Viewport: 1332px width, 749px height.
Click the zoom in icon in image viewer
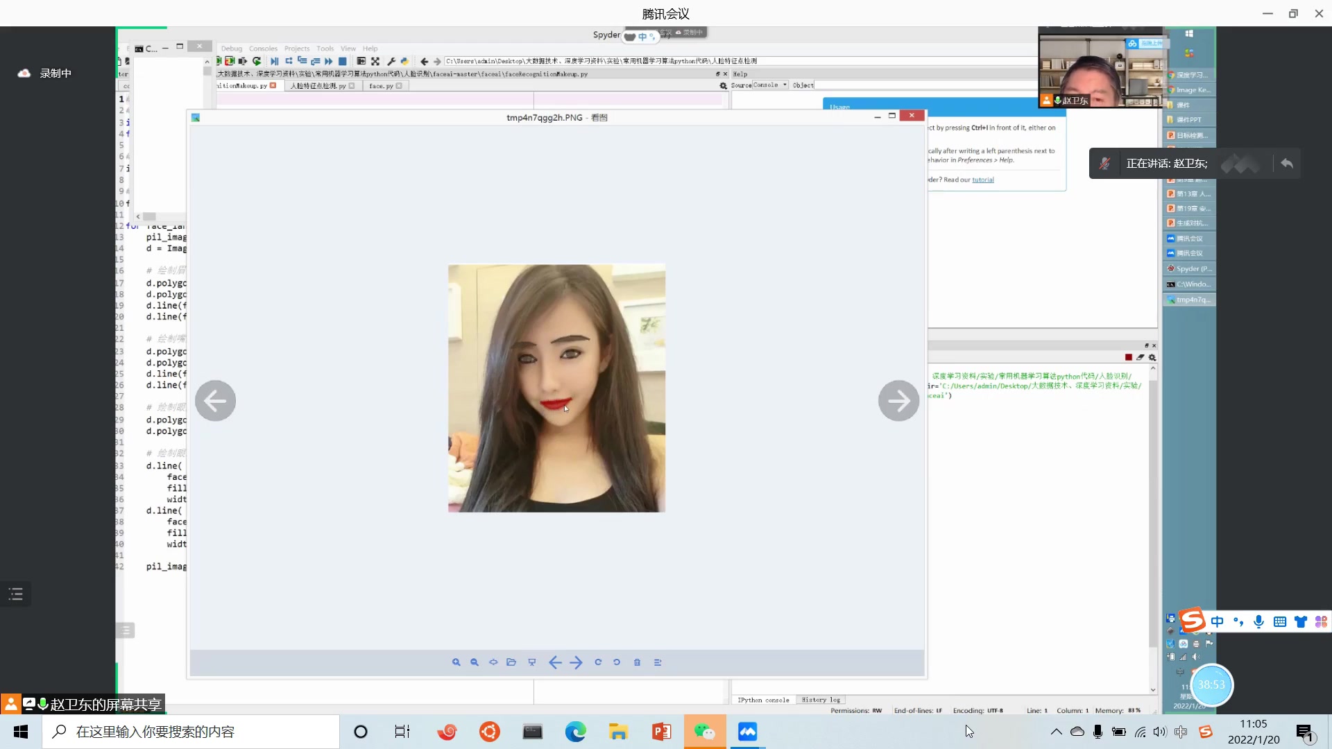[x=456, y=662]
